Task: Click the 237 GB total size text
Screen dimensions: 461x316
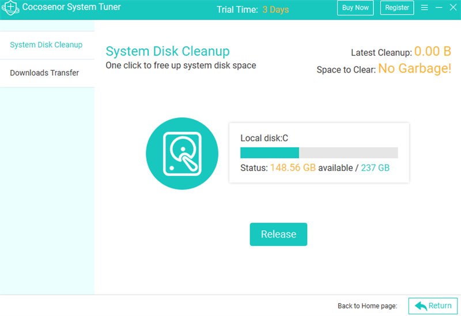Action: click(375, 168)
